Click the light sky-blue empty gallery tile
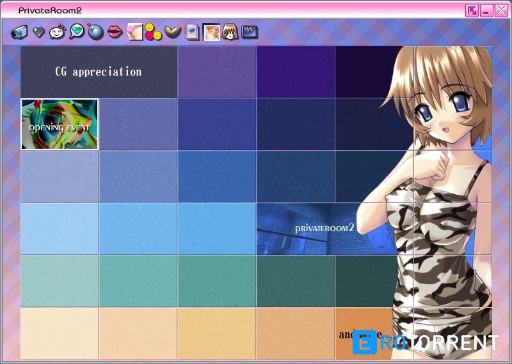This screenshot has width=512, height=364. pyautogui.click(x=60, y=229)
